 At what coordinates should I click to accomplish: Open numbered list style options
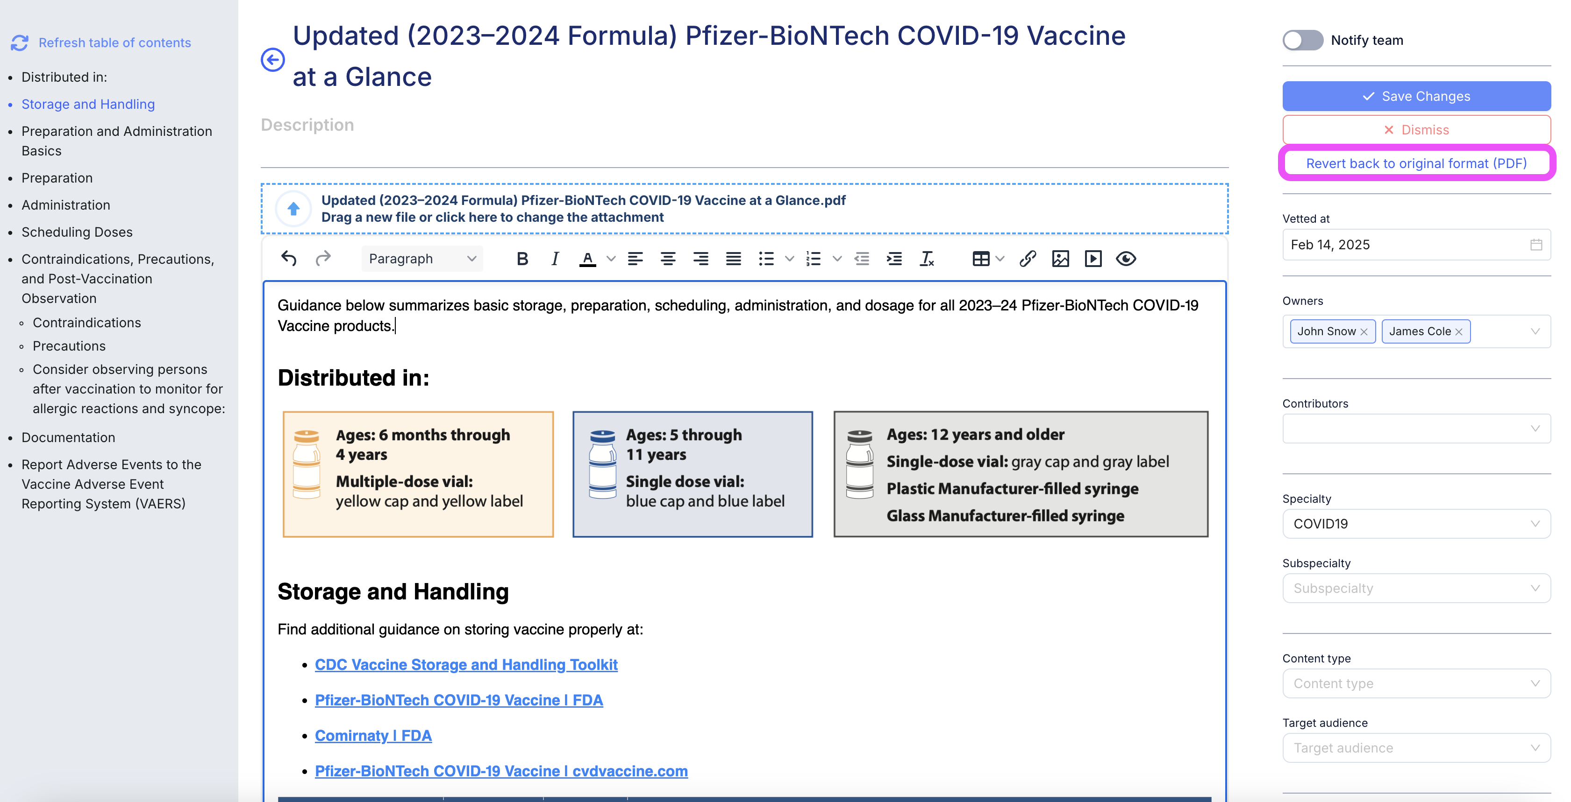click(837, 259)
